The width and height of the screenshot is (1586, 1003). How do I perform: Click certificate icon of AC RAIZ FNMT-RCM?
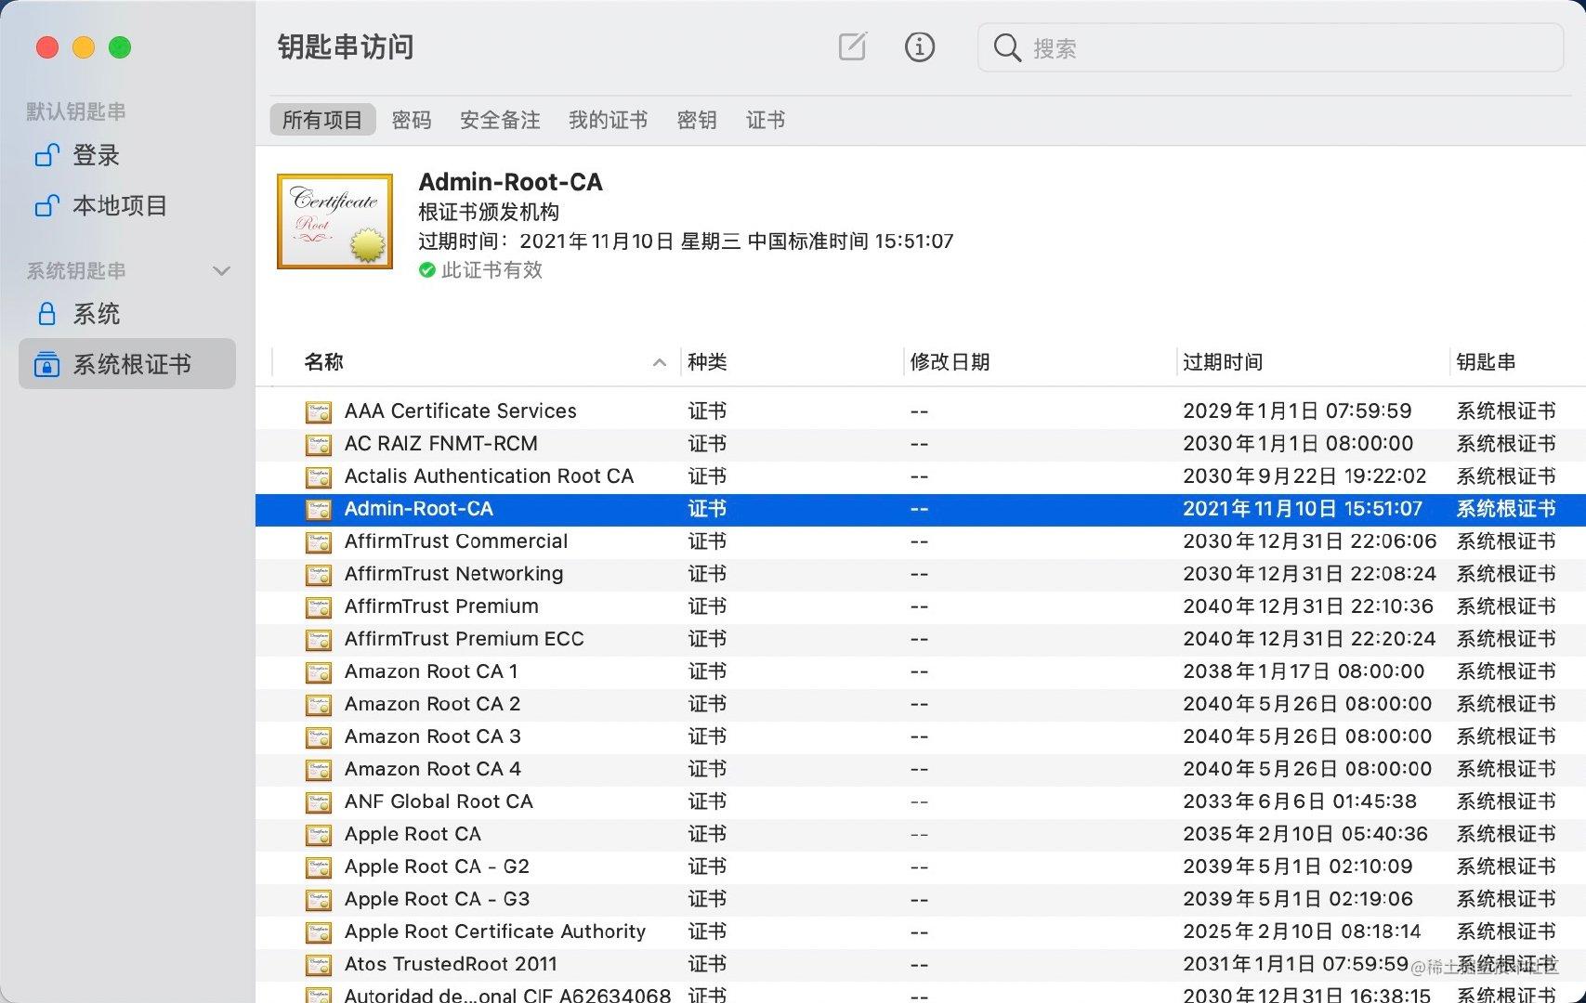(x=319, y=444)
